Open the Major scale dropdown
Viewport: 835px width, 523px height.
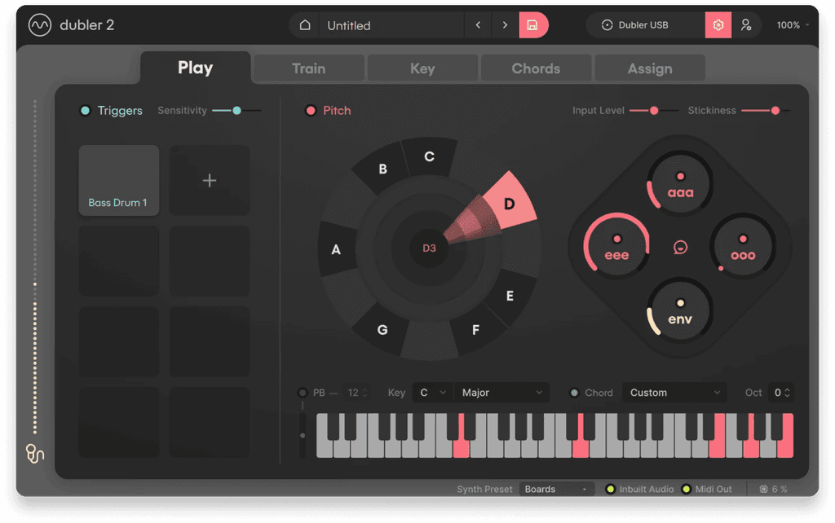point(501,393)
